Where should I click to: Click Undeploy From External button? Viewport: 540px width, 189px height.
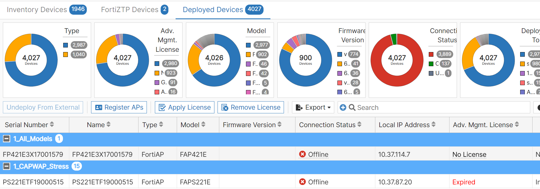point(43,107)
